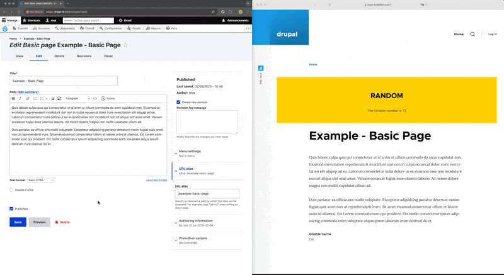Screen dimensions: 504x275
Task: Click the Italic icon in the body editor
Action: [x=20, y=98]
